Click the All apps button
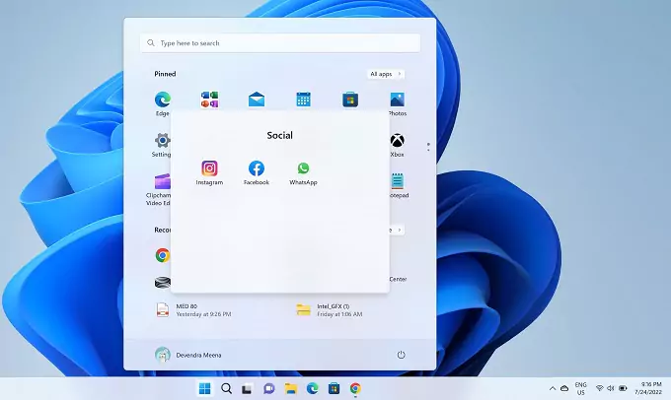 [386, 74]
